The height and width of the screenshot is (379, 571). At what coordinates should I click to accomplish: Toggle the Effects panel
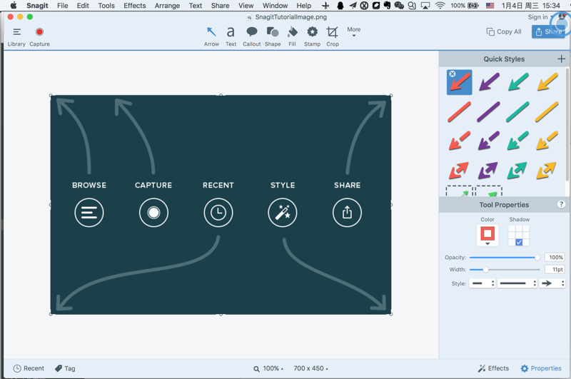click(x=493, y=368)
